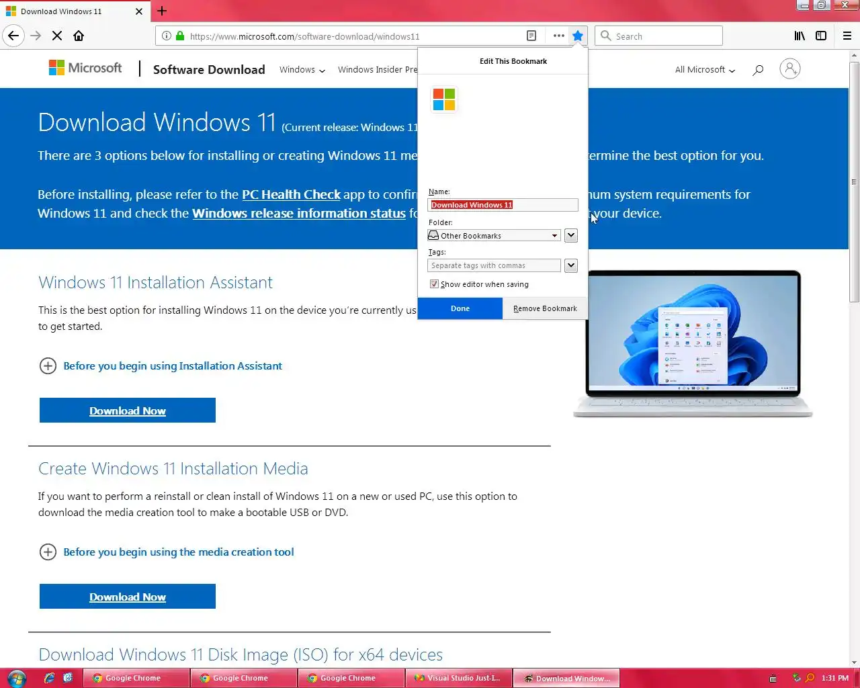Open the browser home page
This screenshot has width=860, height=688.
pyautogui.click(x=79, y=36)
